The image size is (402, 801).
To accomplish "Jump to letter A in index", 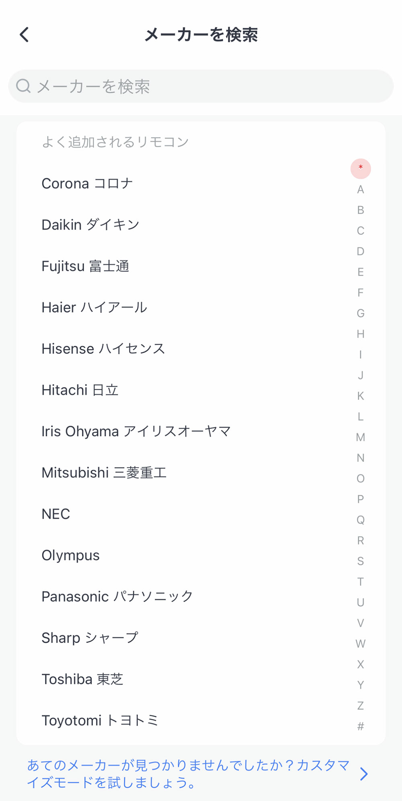I will [x=361, y=189].
